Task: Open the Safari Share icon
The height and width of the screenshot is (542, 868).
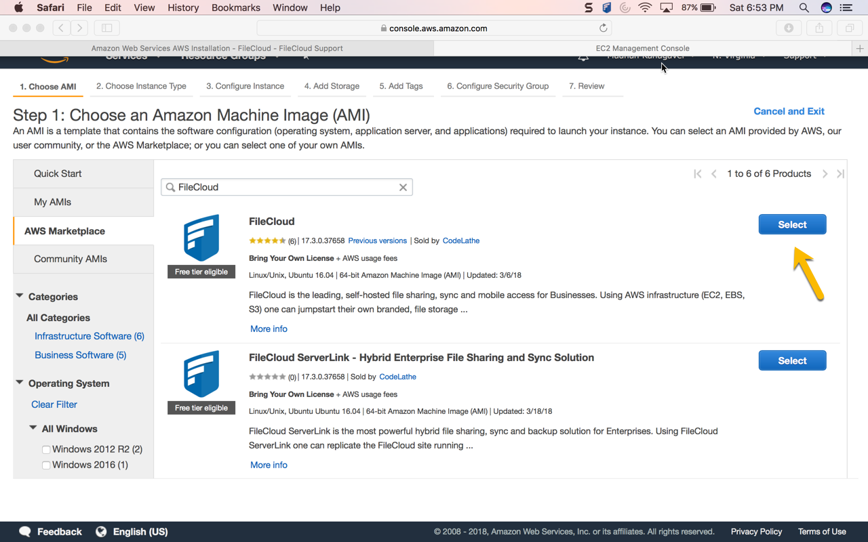Action: 818,27
